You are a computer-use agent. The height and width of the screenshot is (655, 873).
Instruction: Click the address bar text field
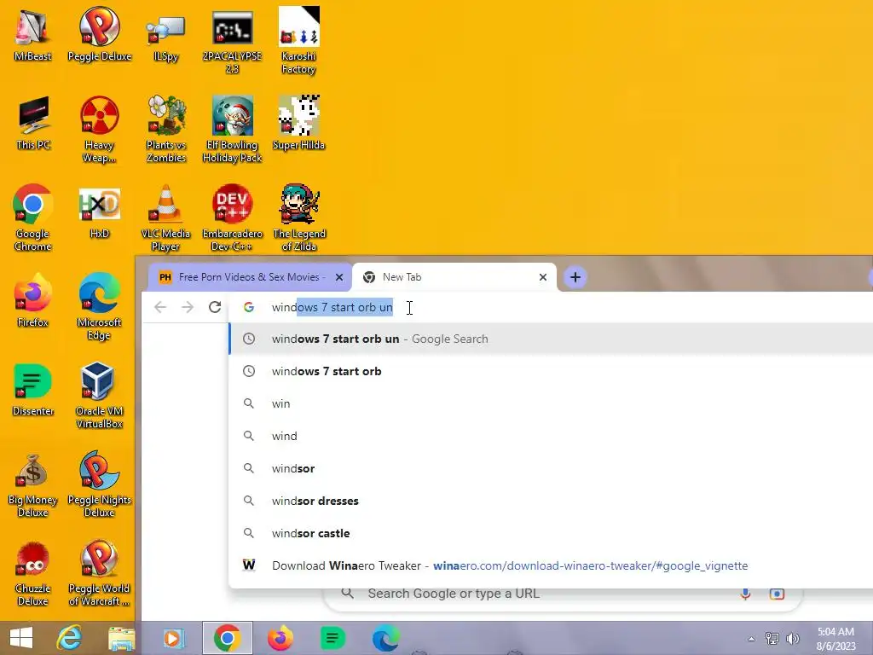(552, 307)
